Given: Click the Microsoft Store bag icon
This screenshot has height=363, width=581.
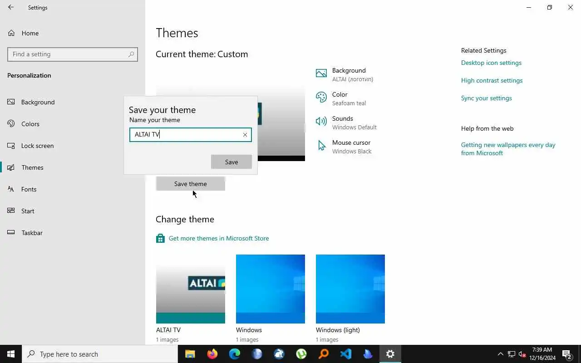Looking at the screenshot, I should coord(160,238).
